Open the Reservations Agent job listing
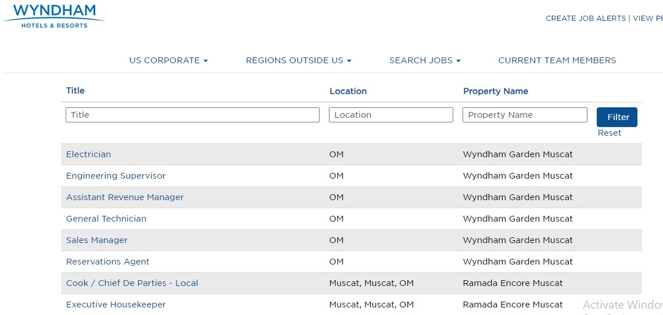The height and width of the screenshot is (315, 663). [108, 262]
